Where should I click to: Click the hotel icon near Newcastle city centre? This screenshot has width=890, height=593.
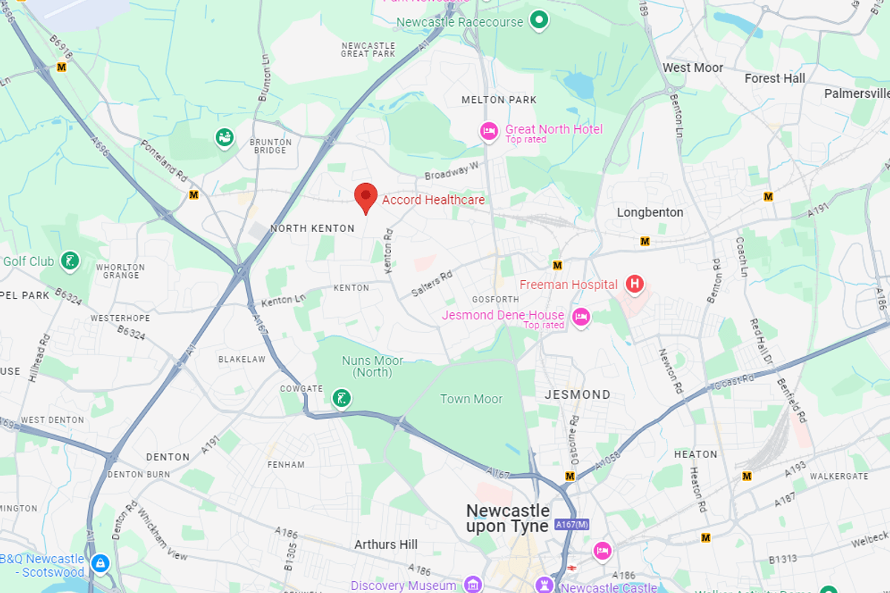pyautogui.click(x=602, y=551)
